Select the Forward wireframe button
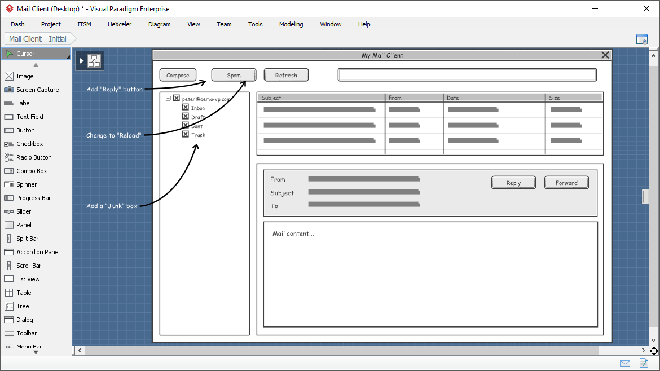The width and height of the screenshot is (660, 371). coord(566,183)
